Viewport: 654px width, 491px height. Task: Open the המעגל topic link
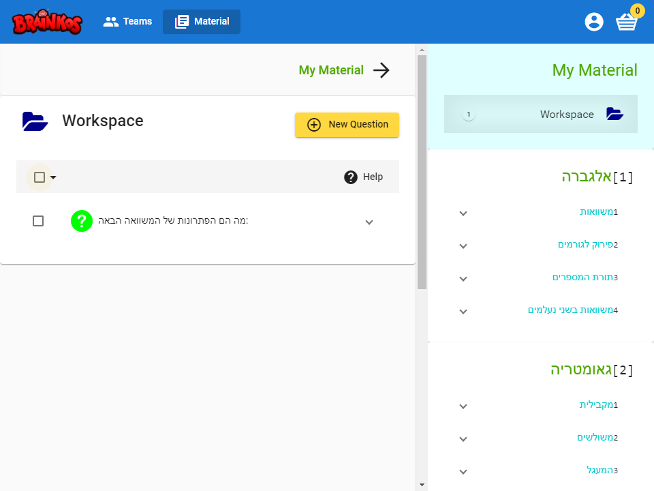(599, 470)
